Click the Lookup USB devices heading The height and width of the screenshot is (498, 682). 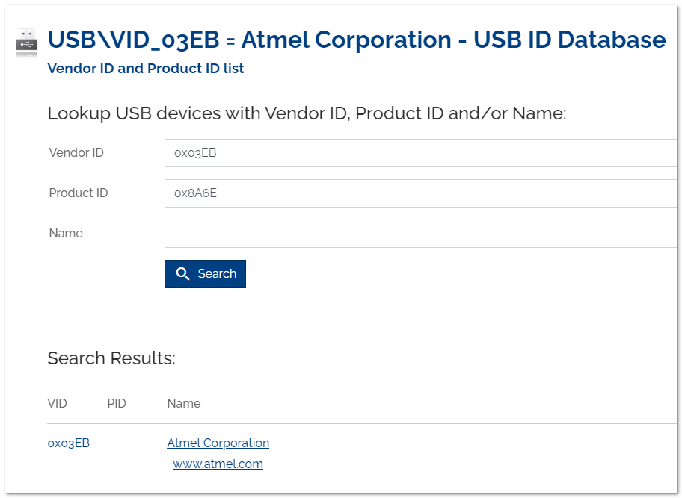click(307, 113)
